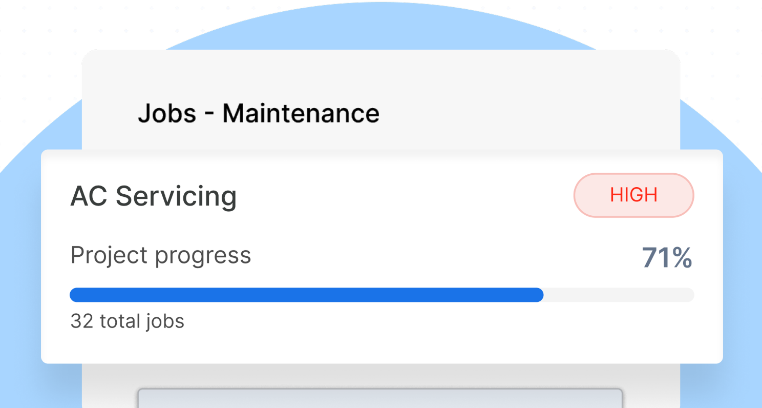Click the 71% progress percentage value
The height and width of the screenshot is (408, 762).
(667, 258)
